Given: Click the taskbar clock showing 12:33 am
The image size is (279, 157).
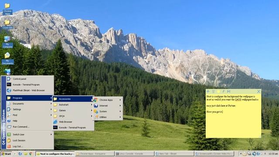Looking at the screenshot, I should point(273,154).
